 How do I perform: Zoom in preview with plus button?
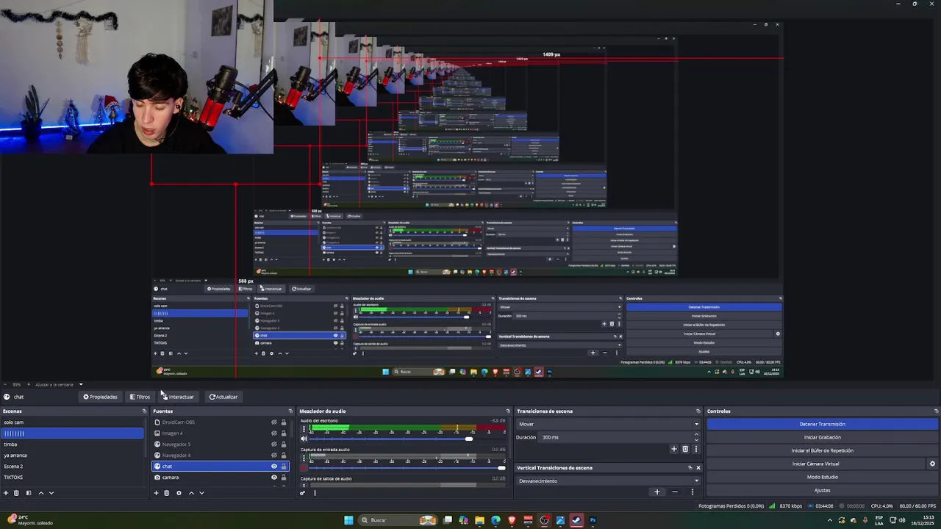[x=29, y=384]
